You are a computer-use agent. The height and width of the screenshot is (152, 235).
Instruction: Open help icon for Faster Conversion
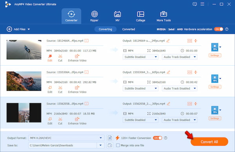(x=166, y=138)
